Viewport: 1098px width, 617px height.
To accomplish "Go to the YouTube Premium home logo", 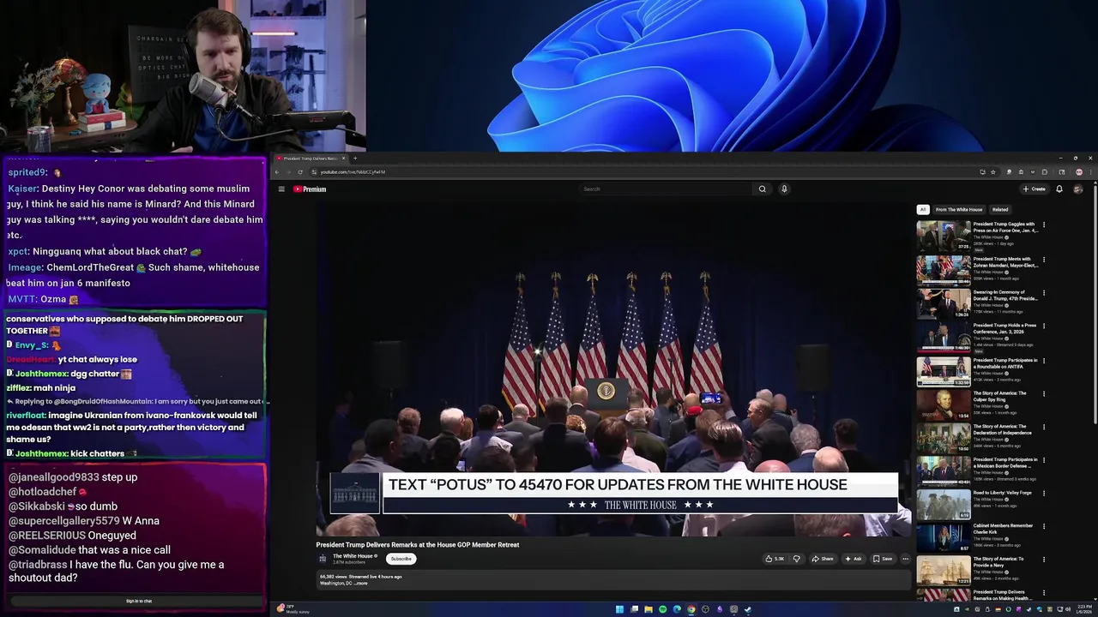I will click(x=310, y=189).
